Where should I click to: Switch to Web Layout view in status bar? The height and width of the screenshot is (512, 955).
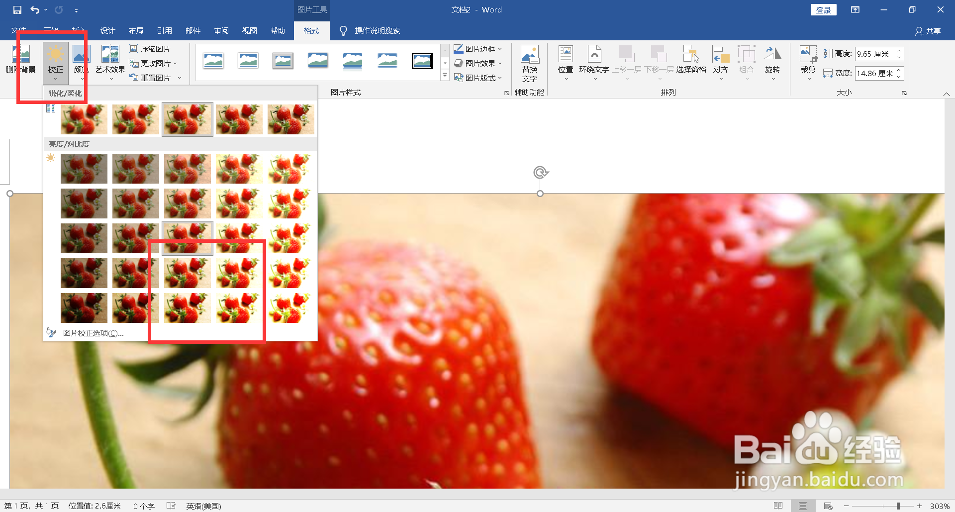click(x=828, y=506)
